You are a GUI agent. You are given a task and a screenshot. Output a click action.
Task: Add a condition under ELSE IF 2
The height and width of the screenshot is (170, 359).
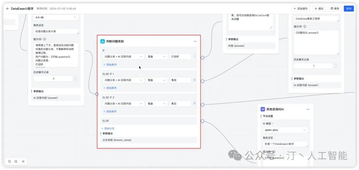[x=110, y=111]
